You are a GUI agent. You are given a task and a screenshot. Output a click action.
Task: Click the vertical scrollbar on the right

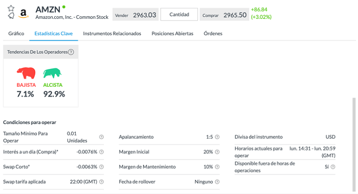pos(354,145)
